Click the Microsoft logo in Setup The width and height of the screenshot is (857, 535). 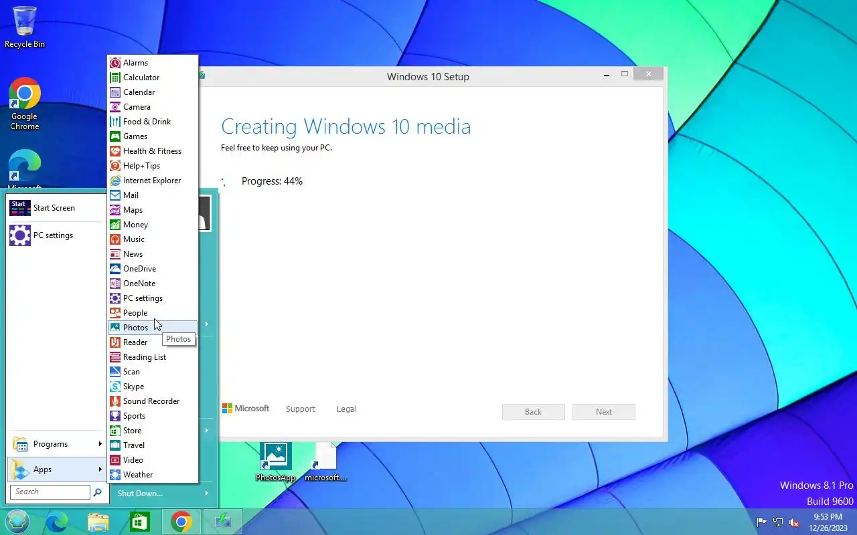point(246,409)
